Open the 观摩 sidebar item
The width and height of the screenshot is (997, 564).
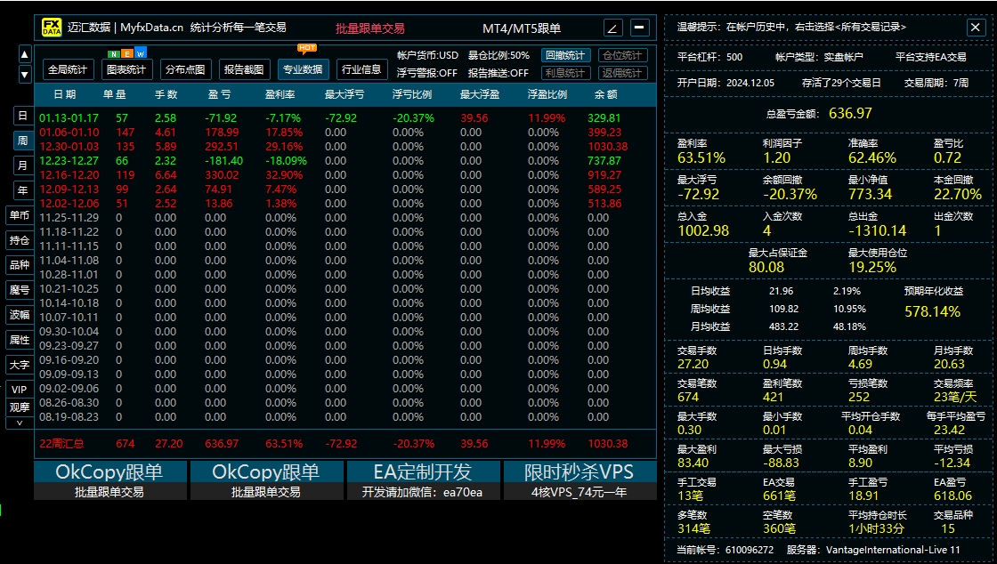click(19, 407)
